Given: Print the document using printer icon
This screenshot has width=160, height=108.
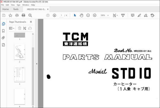Looking at the screenshot, I should pos(23,15).
